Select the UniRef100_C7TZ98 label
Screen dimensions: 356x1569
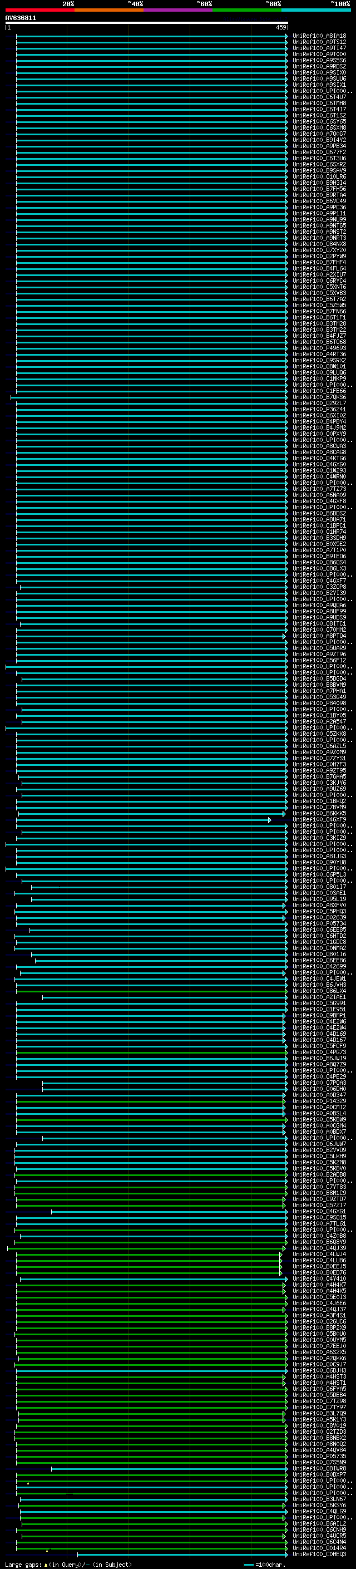(319, 1401)
